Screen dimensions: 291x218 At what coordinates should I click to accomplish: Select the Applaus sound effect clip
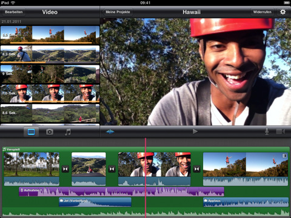click(x=246, y=202)
